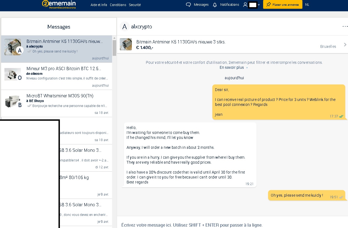Open the Aide et Info menu
This screenshot has width=348, height=228.
point(99,5)
